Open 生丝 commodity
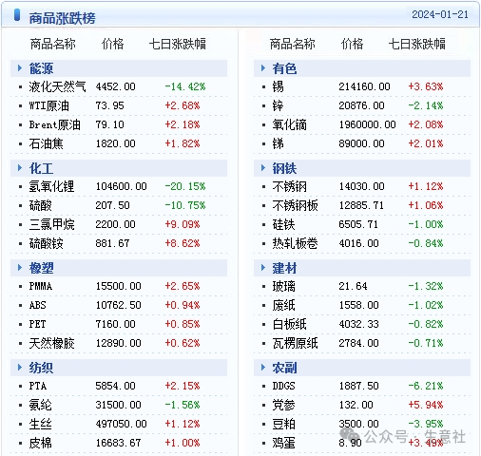Viewport: 481px width, 456px height. pyautogui.click(x=40, y=424)
